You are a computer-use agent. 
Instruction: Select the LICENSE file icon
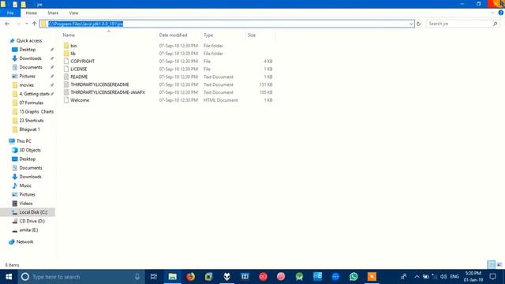tap(66, 69)
